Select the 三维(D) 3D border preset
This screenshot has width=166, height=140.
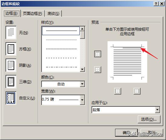point(11,82)
